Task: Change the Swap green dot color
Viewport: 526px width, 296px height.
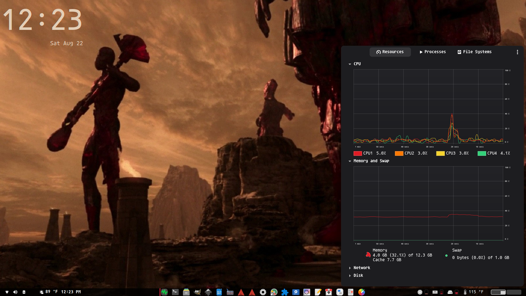Action: click(446, 255)
